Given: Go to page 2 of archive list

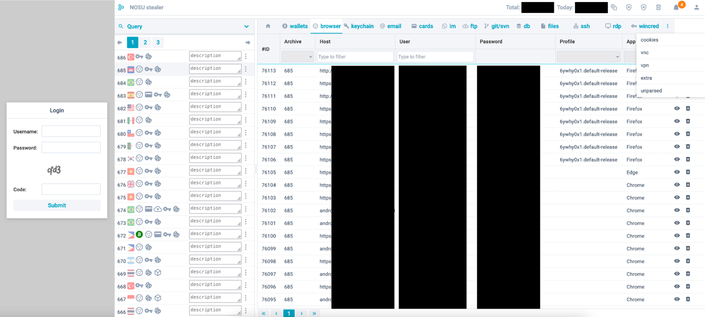Looking at the screenshot, I should point(145,42).
